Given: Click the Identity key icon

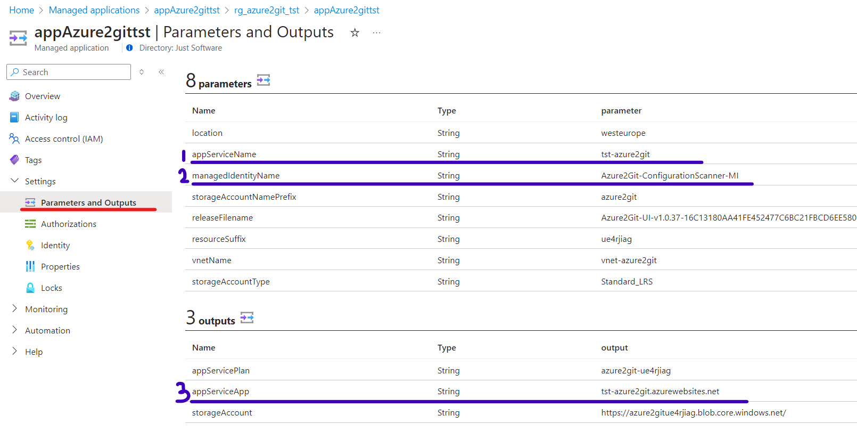Looking at the screenshot, I should pos(30,245).
